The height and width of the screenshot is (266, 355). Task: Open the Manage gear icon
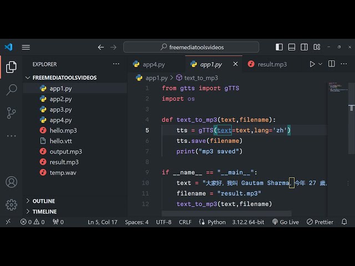click(11, 204)
